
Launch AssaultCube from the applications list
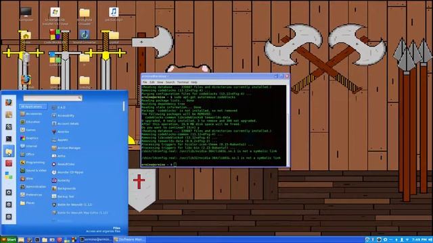(63, 164)
